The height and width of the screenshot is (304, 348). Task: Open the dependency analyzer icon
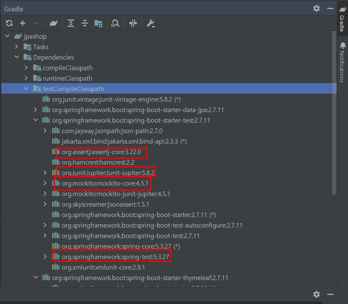coord(115,23)
